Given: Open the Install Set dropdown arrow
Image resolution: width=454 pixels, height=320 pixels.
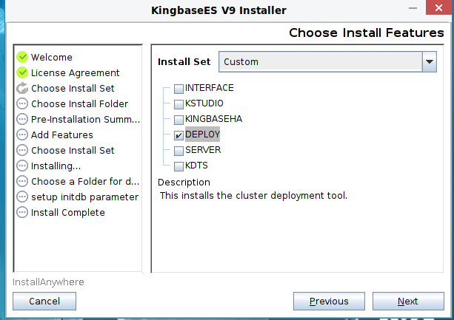Looking at the screenshot, I should tap(430, 62).
